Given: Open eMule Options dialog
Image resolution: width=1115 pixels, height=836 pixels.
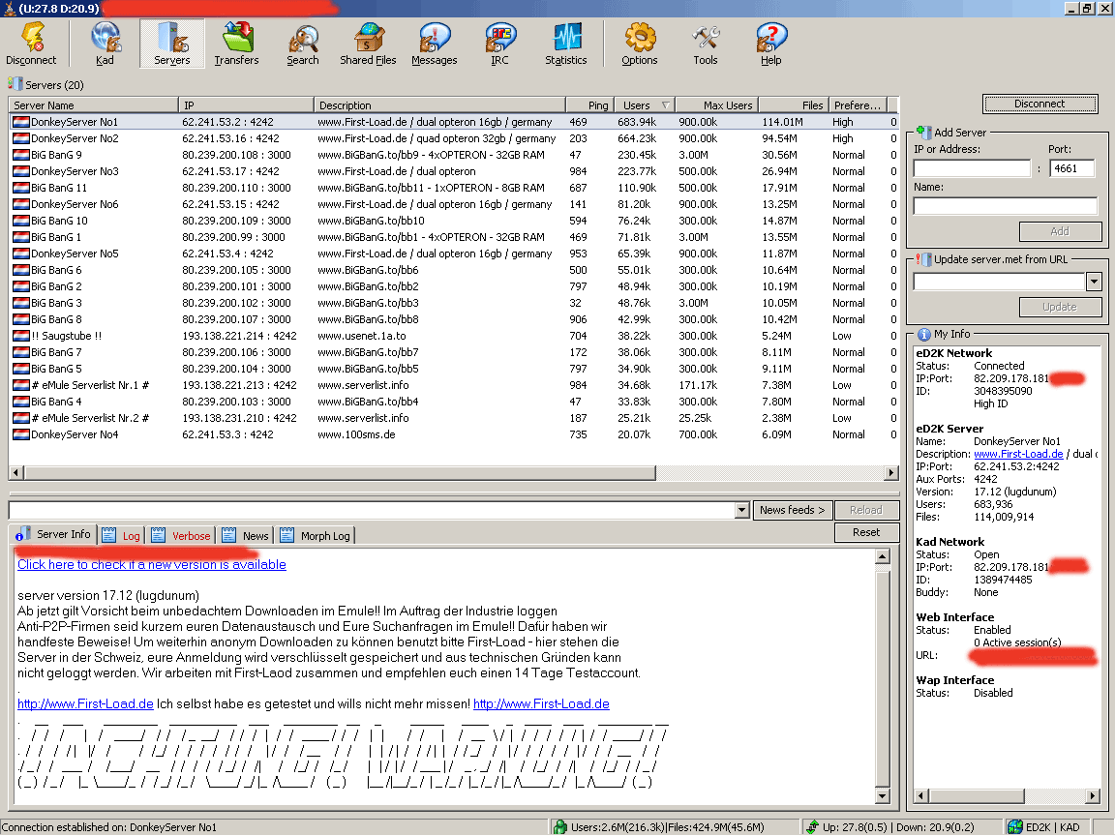Looking at the screenshot, I should (639, 45).
